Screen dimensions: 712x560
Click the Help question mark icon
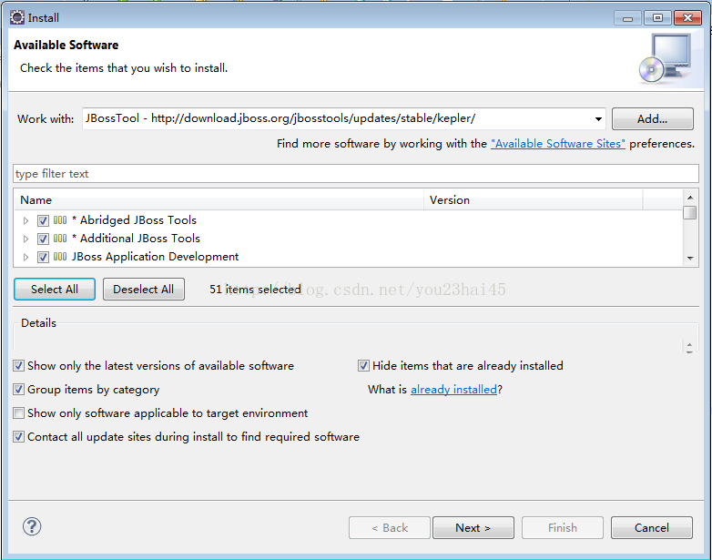(32, 527)
